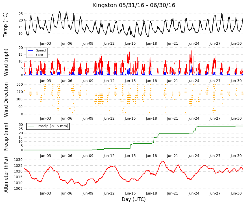Click the Wind Direction axis label
The width and height of the screenshot is (246, 205).
(6, 100)
